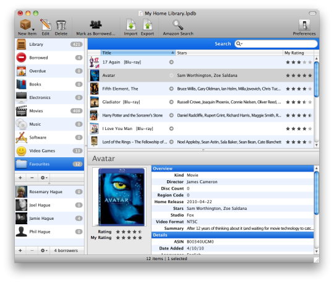The height and width of the screenshot is (283, 334).
Task: Select borrower Phil Hague
Action: [x=49, y=232]
